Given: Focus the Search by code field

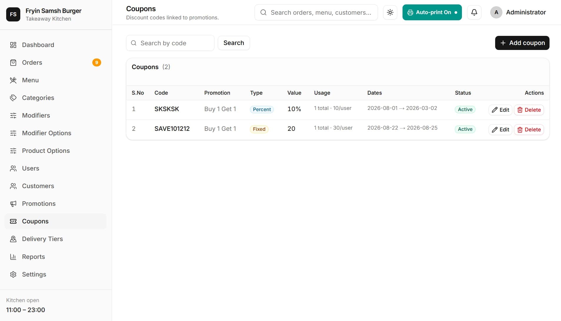Looking at the screenshot, I should [170, 43].
